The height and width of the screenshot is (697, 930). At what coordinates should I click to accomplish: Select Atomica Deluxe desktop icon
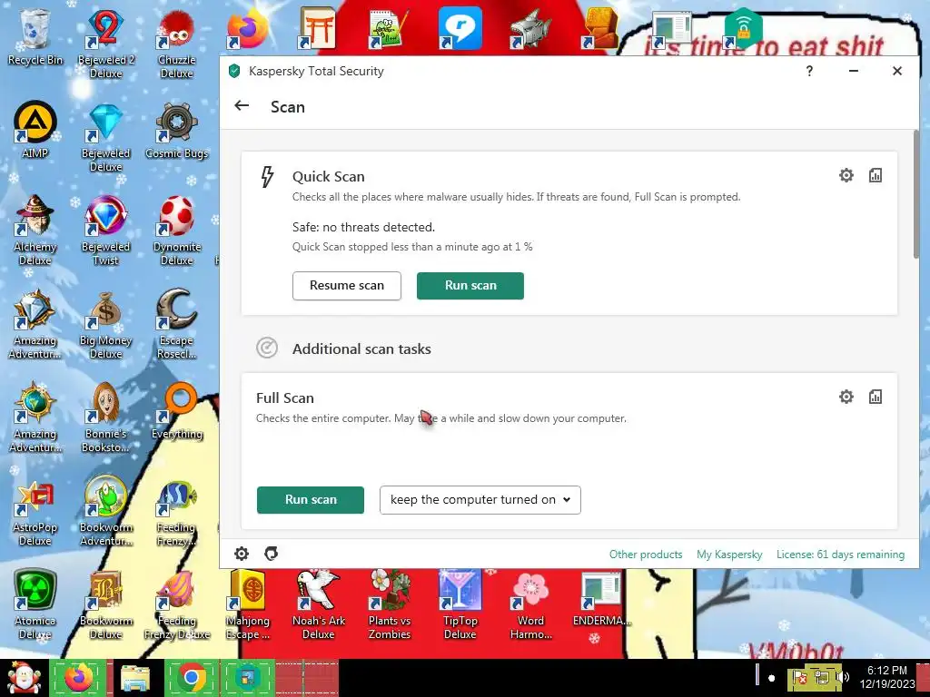35,604
